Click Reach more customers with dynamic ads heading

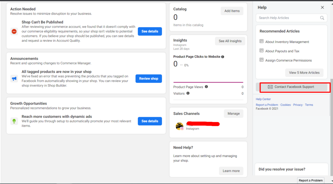point(57,117)
